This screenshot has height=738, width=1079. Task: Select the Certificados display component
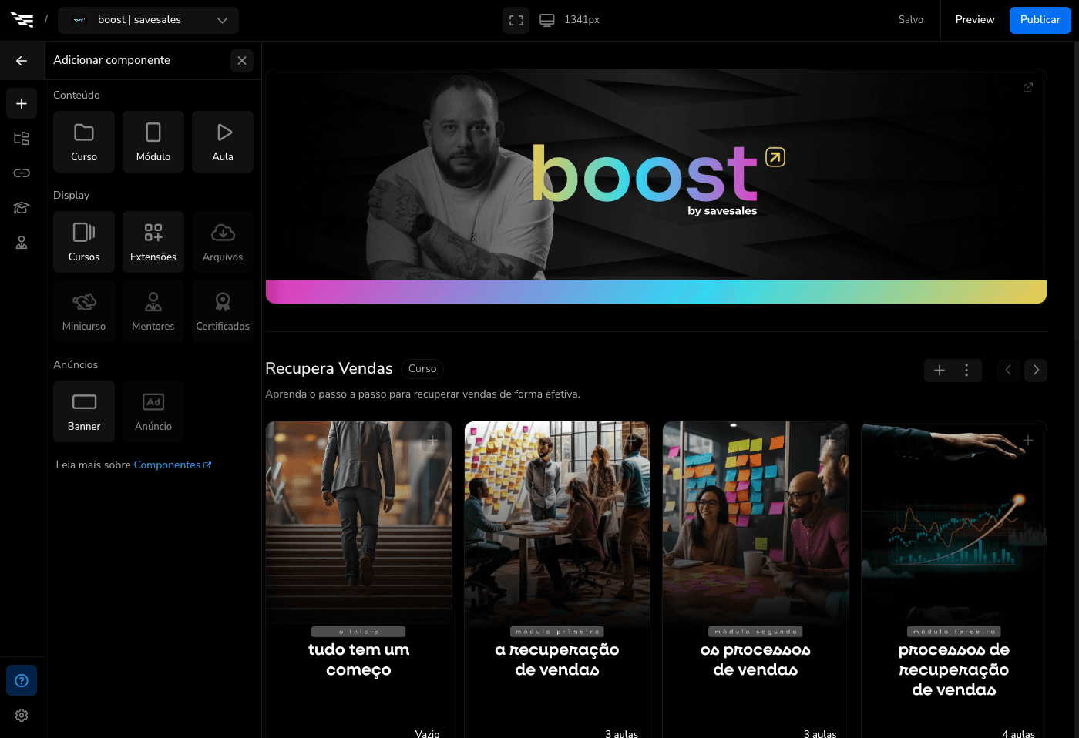click(x=223, y=311)
